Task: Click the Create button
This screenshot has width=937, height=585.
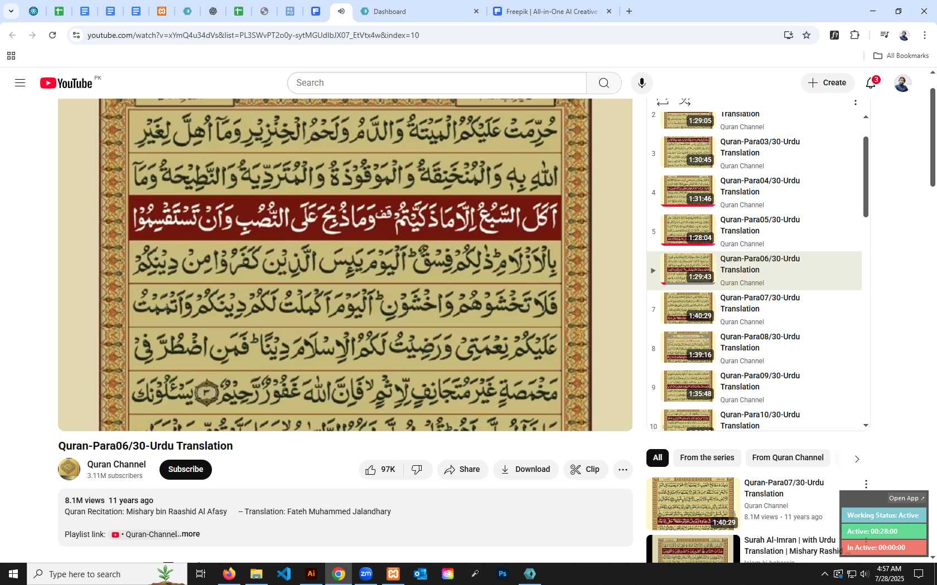Action: (828, 83)
